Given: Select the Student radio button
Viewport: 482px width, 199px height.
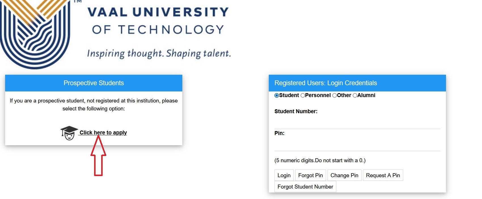Looking at the screenshot, I should point(277,95).
